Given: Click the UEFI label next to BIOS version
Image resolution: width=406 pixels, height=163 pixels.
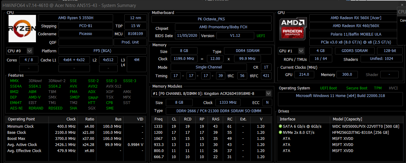Looking at the screenshot, I should tap(261, 36).
